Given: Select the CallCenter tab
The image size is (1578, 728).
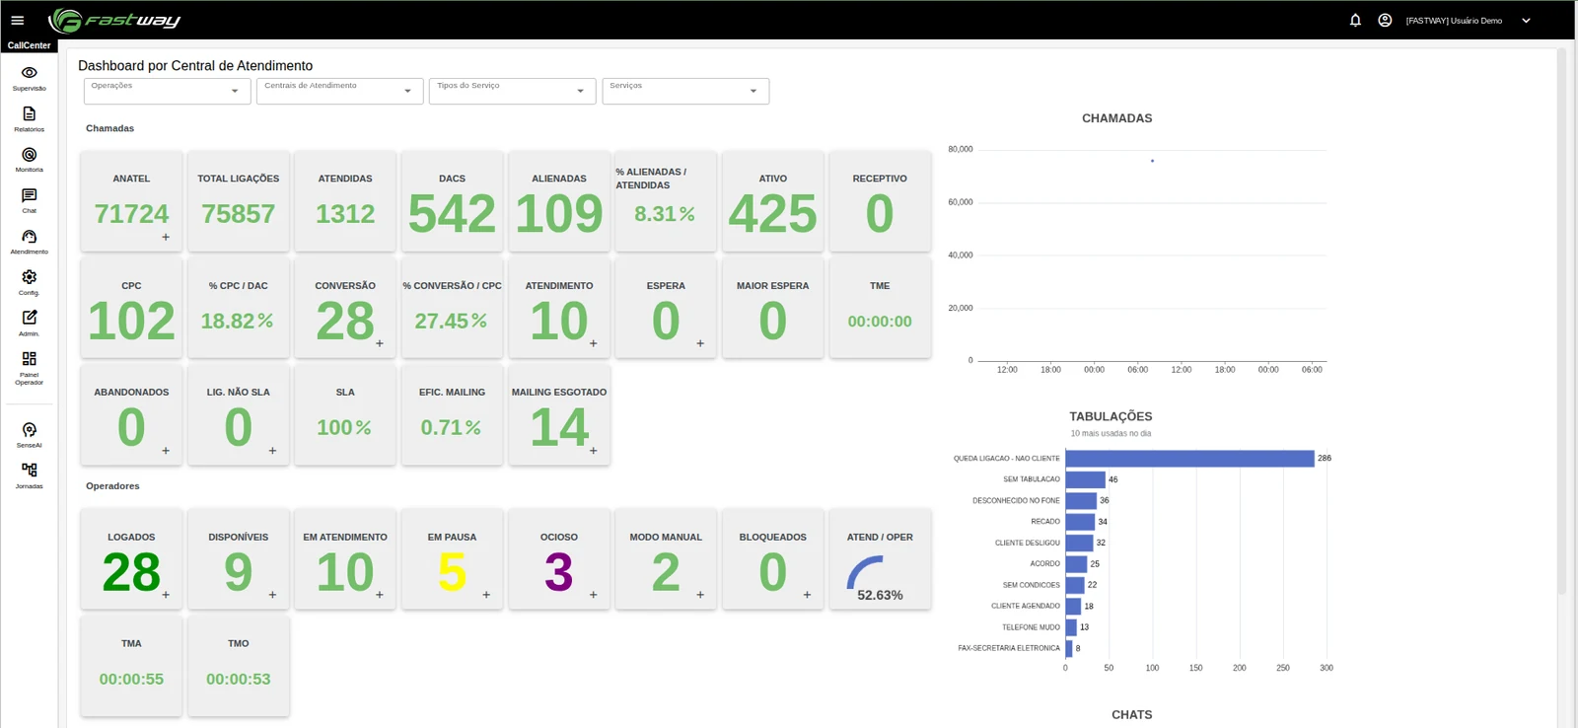Looking at the screenshot, I should click(29, 45).
